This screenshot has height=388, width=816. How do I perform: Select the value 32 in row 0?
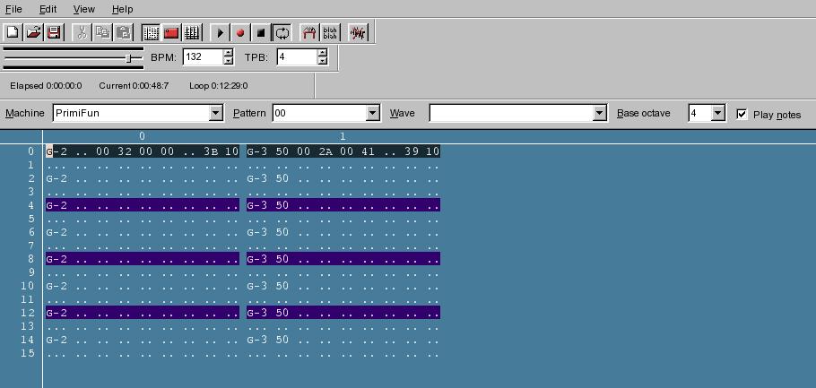[x=125, y=151]
